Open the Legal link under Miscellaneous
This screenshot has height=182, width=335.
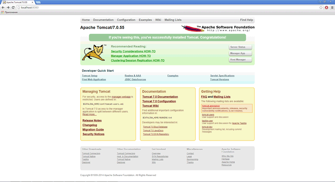coord(189,156)
